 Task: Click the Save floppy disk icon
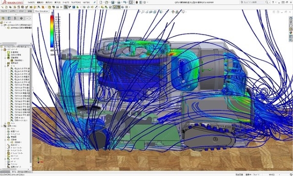click(113, 2)
